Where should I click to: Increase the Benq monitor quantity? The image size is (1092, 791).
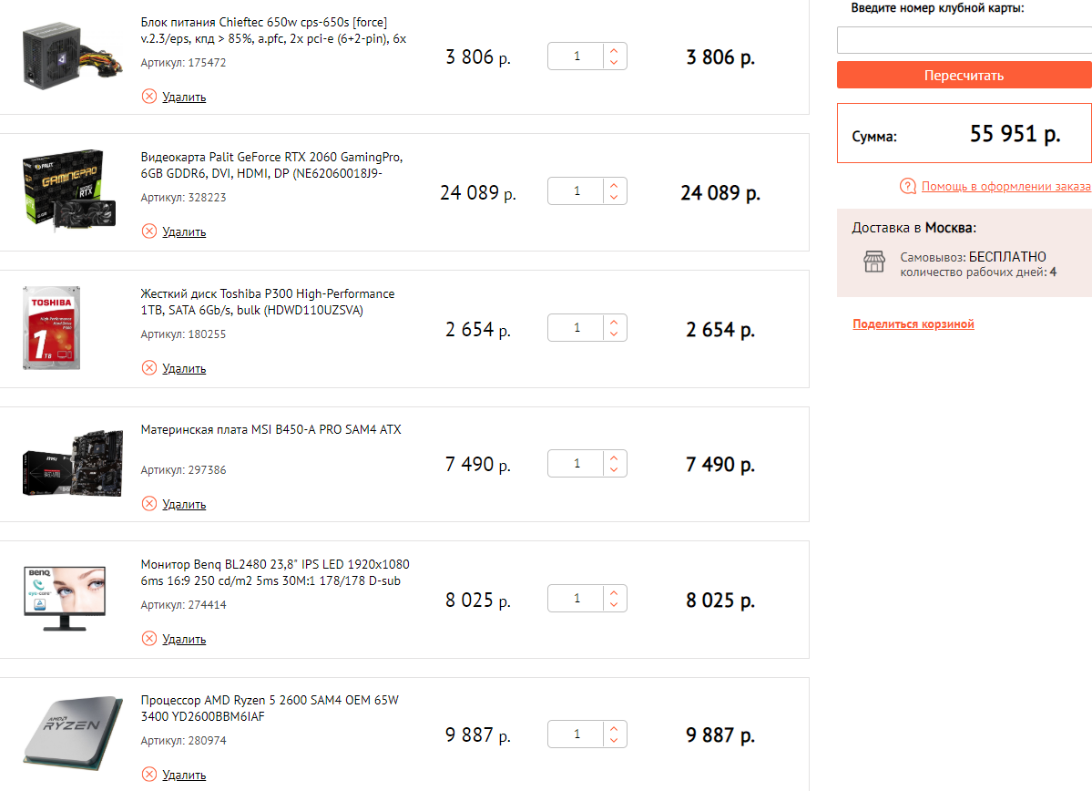tap(614, 593)
